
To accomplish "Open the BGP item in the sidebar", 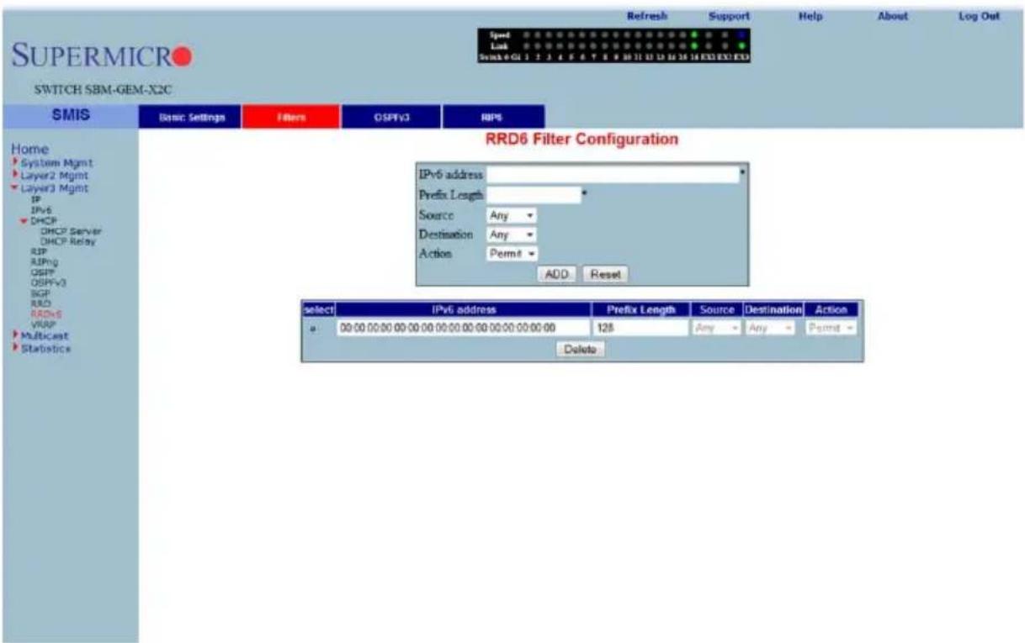I will coord(40,293).
